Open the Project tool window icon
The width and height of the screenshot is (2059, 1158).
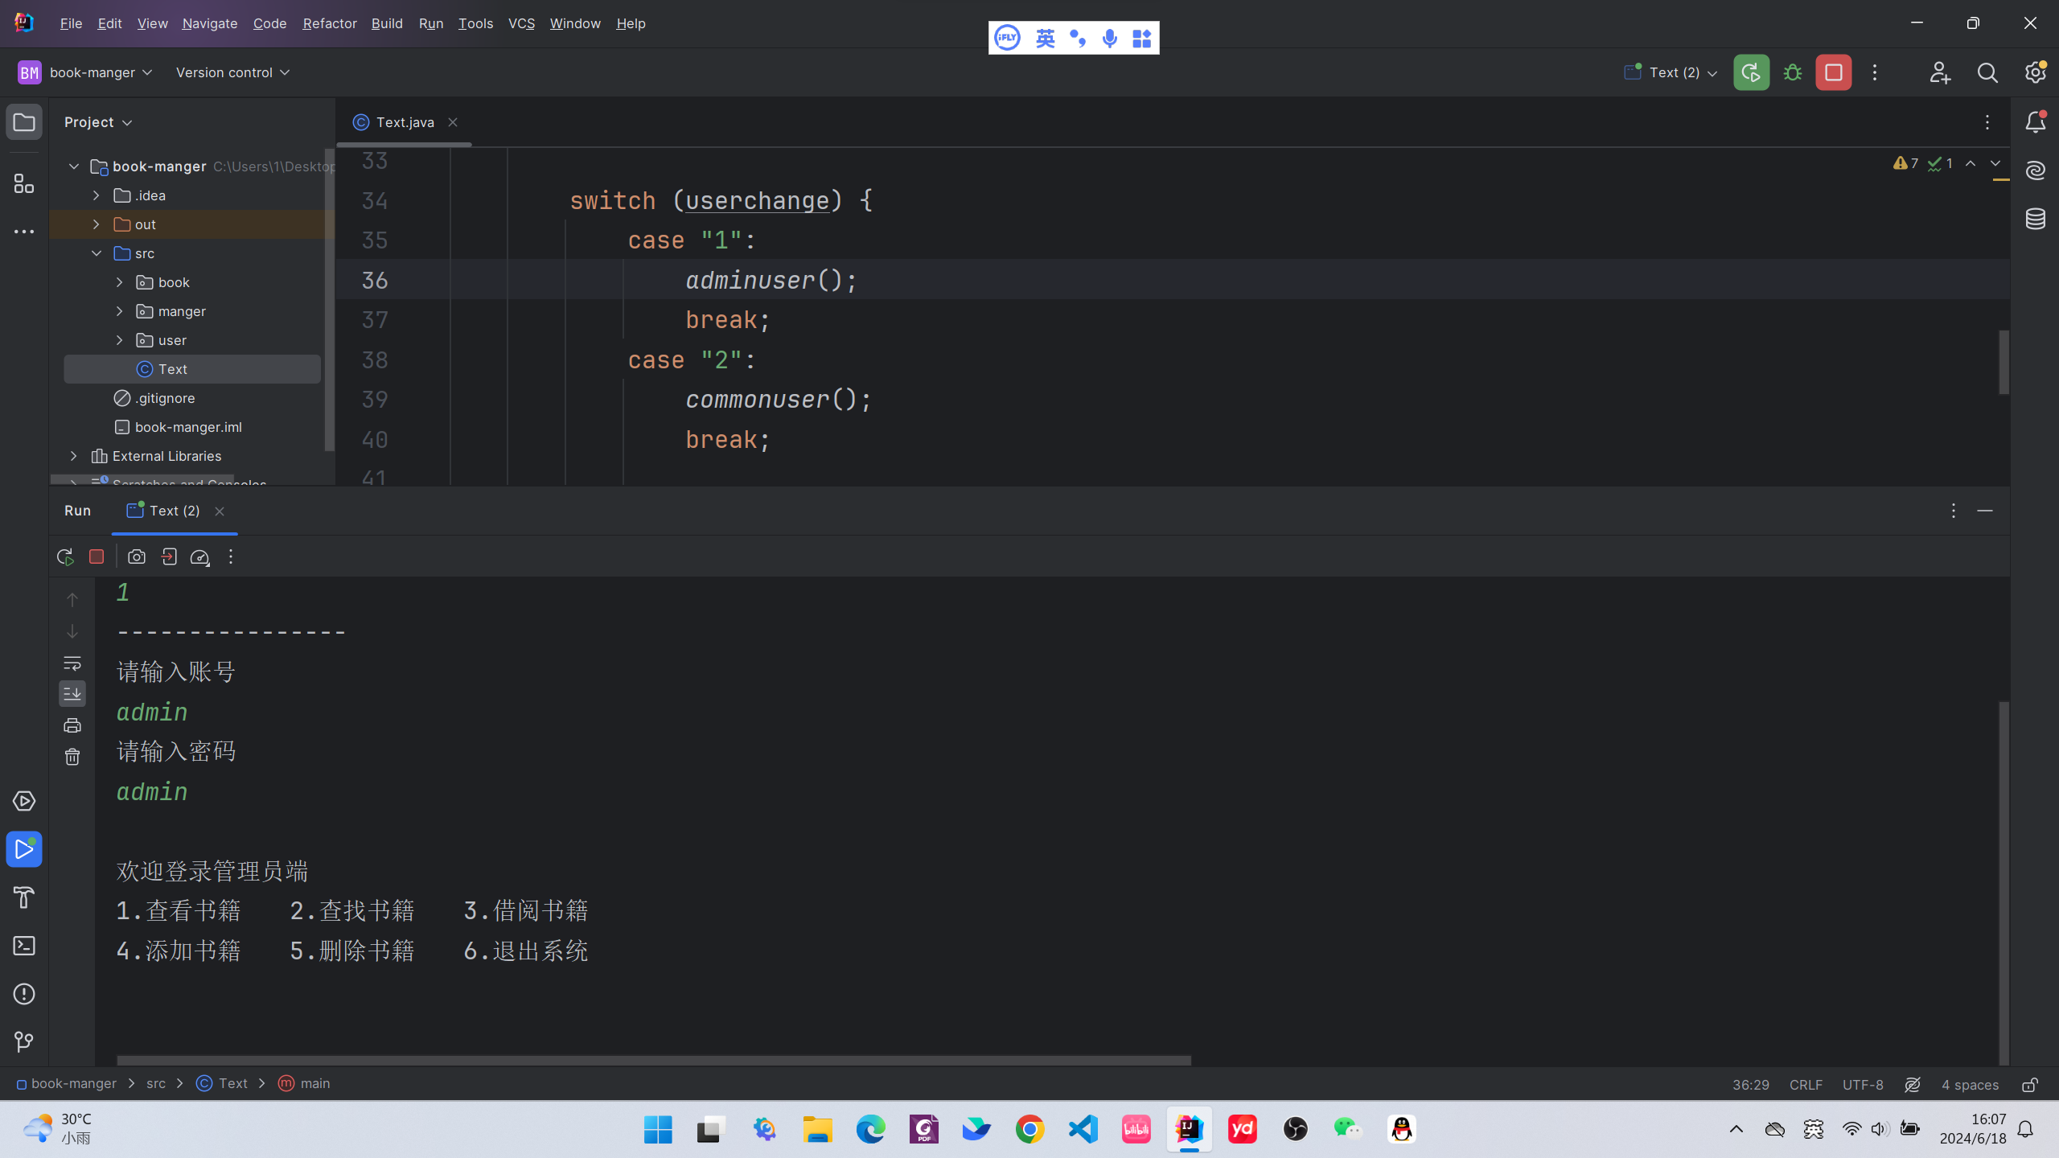coord(24,122)
